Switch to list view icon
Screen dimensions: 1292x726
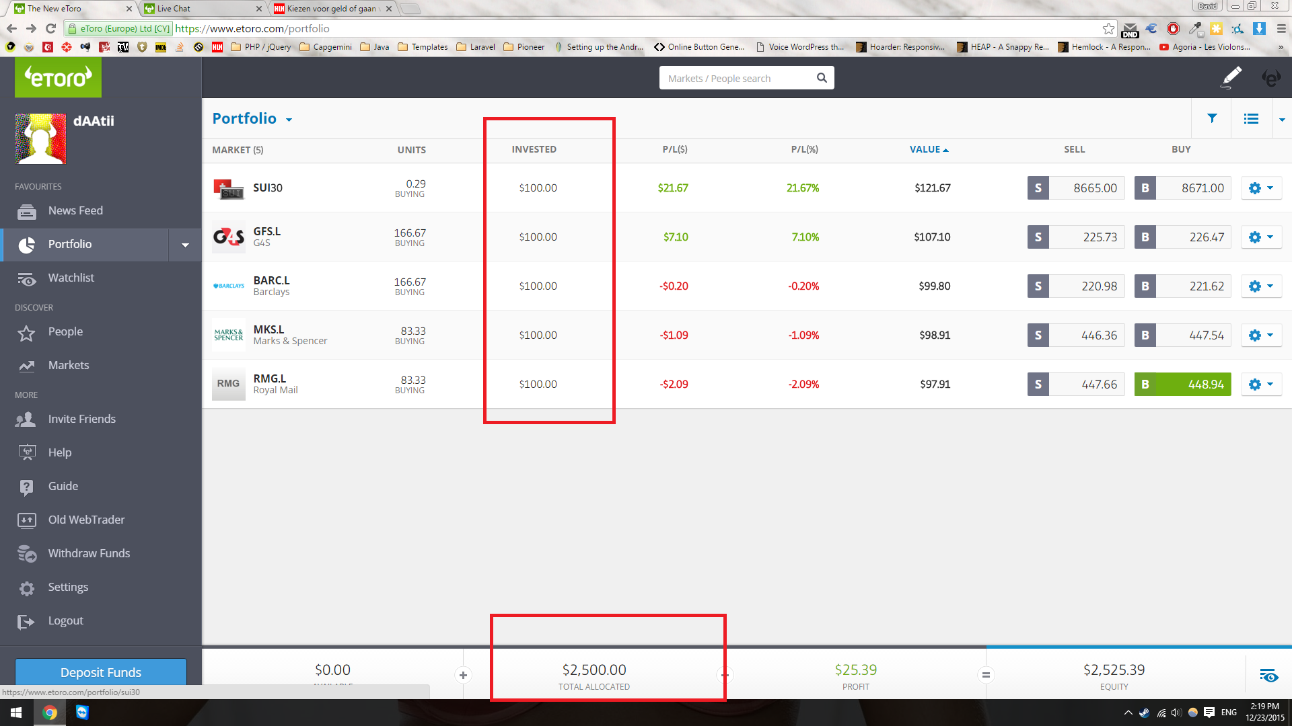1251,119
